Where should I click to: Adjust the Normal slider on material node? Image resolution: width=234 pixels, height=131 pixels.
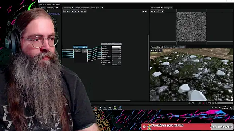click(x=116, y=55)
